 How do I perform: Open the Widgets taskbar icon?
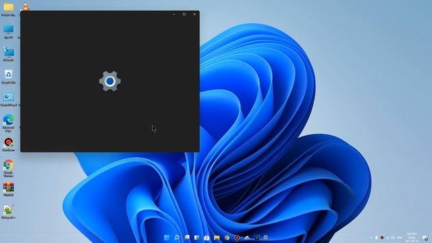coord(196,238)
